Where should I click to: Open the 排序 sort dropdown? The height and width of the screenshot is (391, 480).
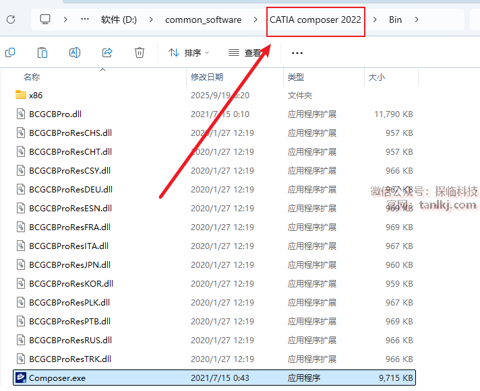189,53
